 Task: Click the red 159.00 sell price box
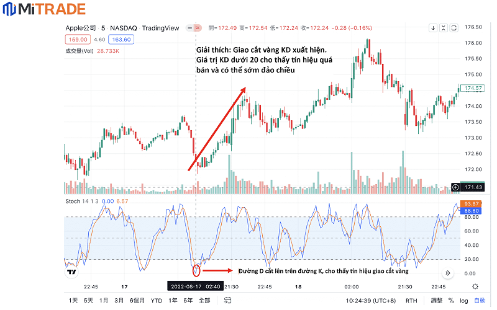(x=78, y=40)
